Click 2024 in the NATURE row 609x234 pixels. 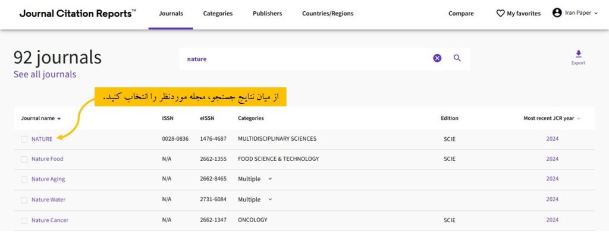click(x=553, y=139)
